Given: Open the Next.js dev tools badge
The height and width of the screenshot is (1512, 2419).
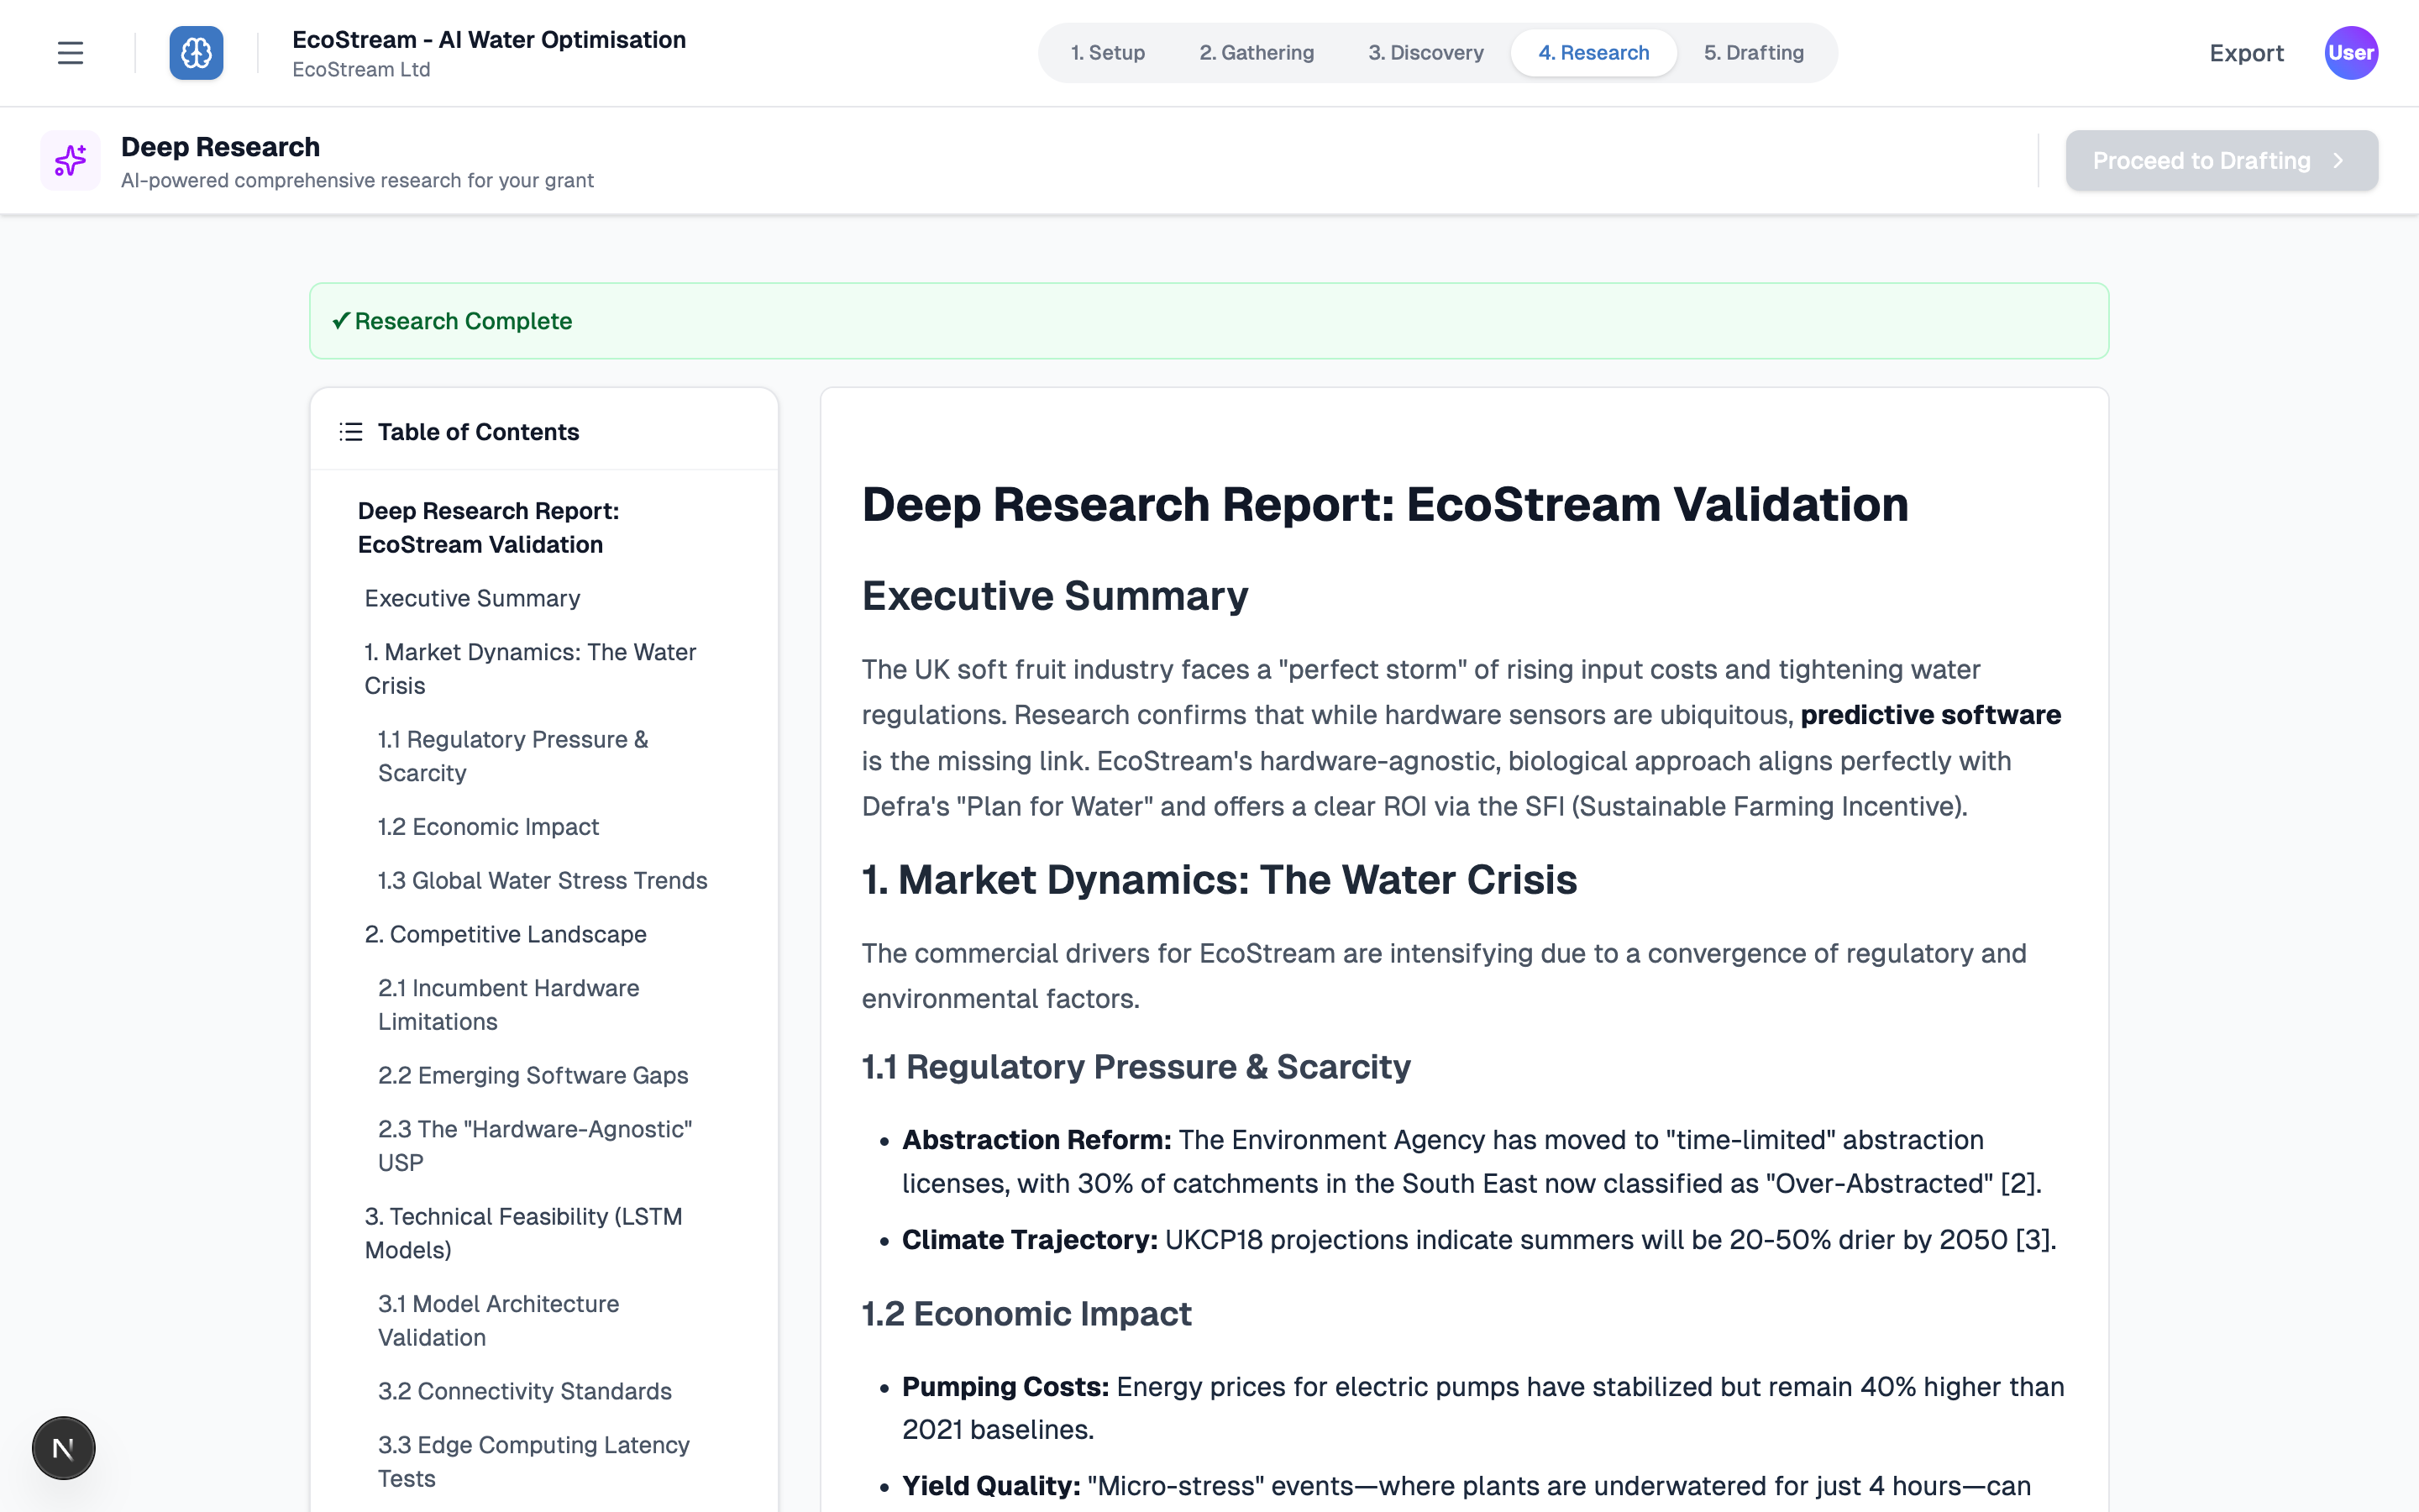Looking at the screenshot, I should pos(63,1447).
